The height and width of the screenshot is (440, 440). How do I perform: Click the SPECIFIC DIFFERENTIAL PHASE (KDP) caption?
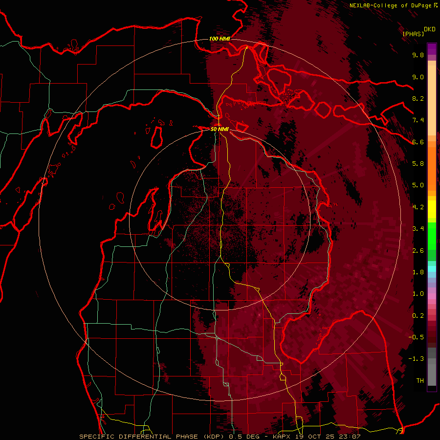point(153,437)
